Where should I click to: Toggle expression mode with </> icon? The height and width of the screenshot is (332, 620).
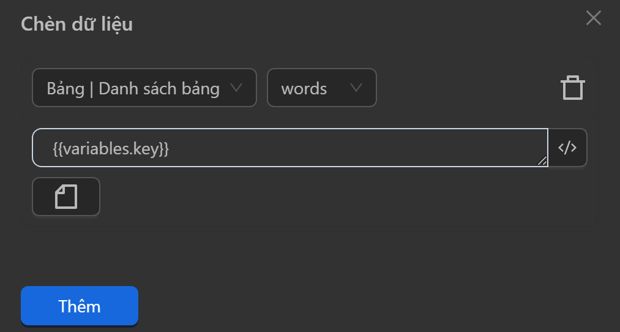coord(567,148)
